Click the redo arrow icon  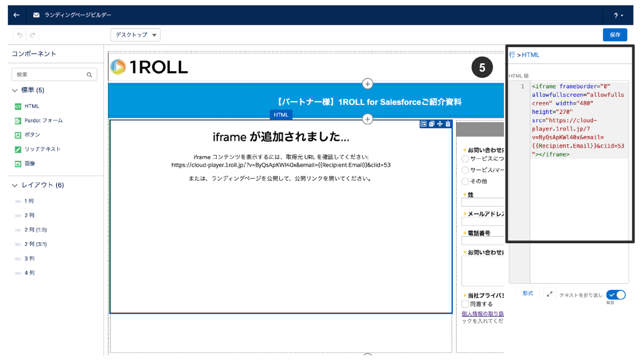click(x=32, y=34)
